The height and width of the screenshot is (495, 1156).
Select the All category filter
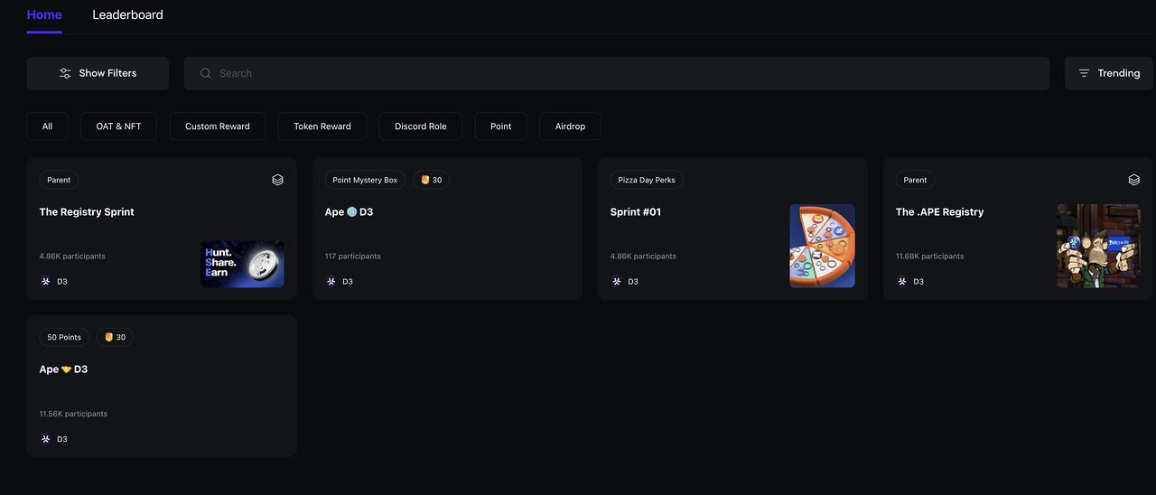[x=47, y=126]
